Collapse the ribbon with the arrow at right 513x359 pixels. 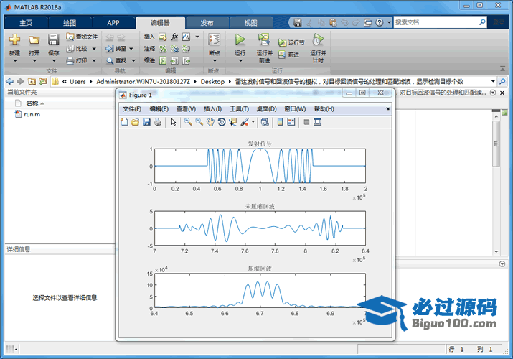tap(502, 68)
